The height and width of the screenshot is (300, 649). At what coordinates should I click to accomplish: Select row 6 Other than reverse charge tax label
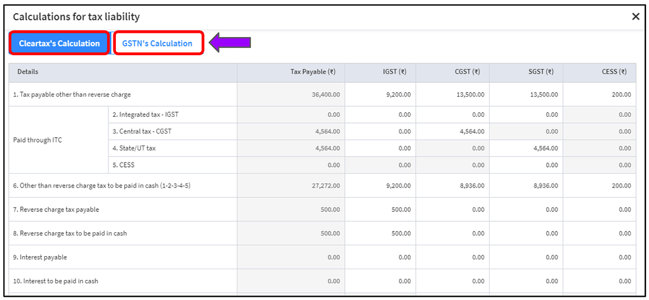point(102,186)
